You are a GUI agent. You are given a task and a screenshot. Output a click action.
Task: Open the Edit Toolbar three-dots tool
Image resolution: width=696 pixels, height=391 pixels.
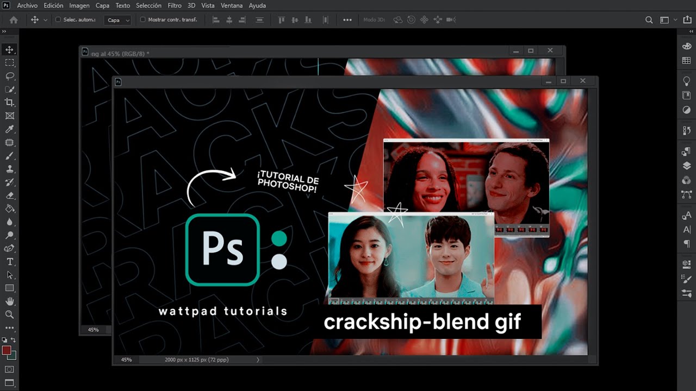10,328
